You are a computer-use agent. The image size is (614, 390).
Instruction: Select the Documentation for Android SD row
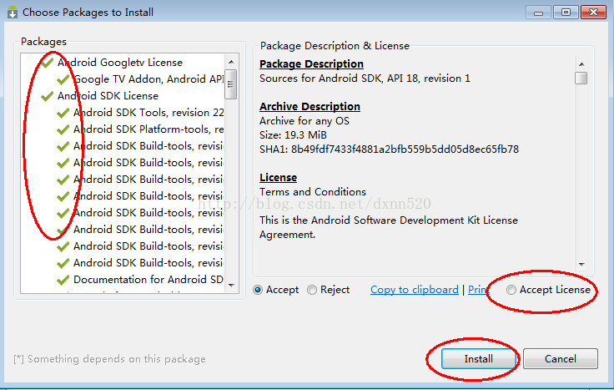pyautogui.click(x=148, y=280)
